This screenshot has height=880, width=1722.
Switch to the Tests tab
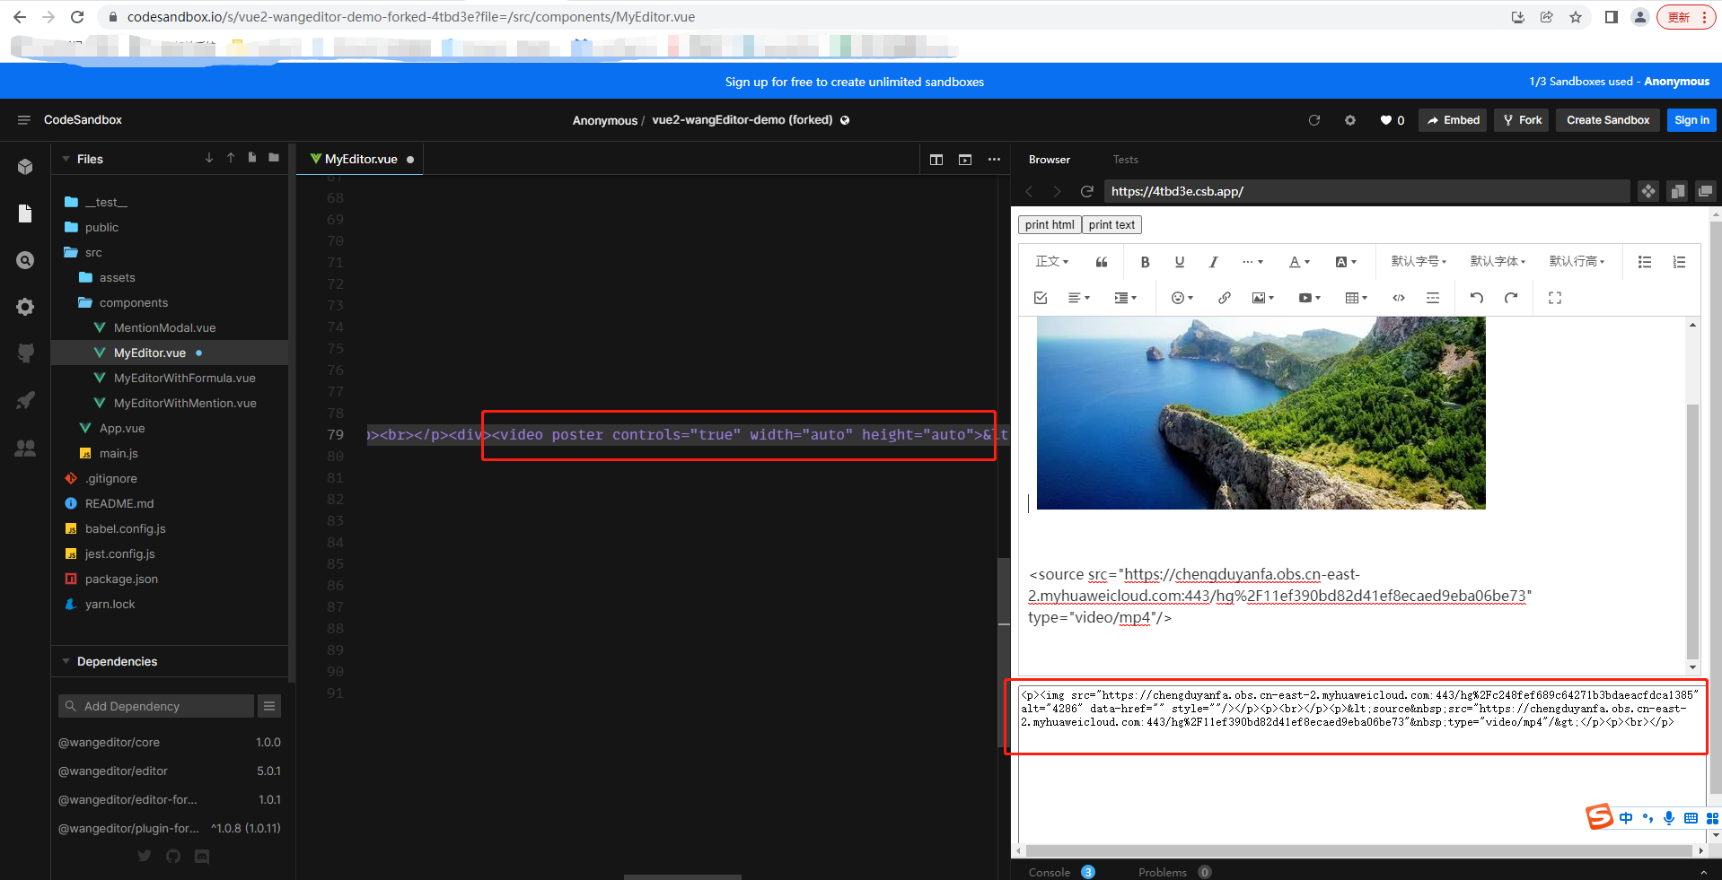click(x=1124, y=159)
